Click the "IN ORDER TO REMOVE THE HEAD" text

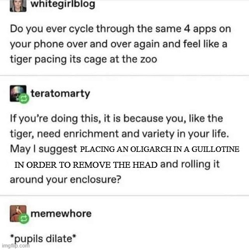click(x=86, y=165)
